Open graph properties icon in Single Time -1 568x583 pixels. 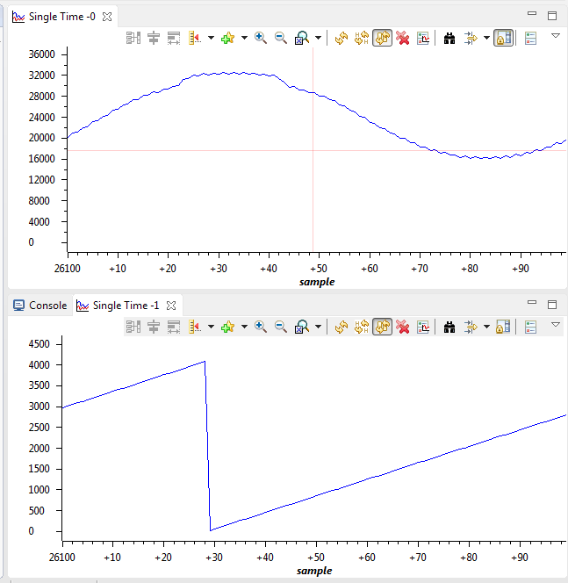423,327
